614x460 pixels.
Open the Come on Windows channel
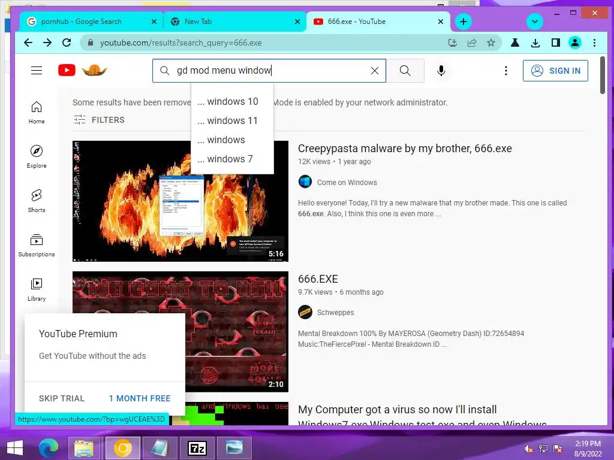(347, 182)
